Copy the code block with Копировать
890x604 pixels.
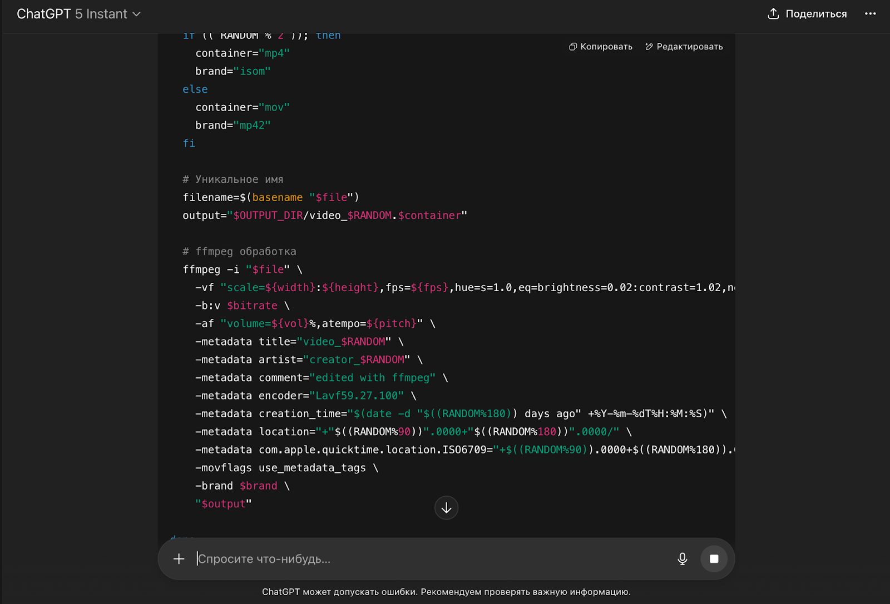coord(601,47)
